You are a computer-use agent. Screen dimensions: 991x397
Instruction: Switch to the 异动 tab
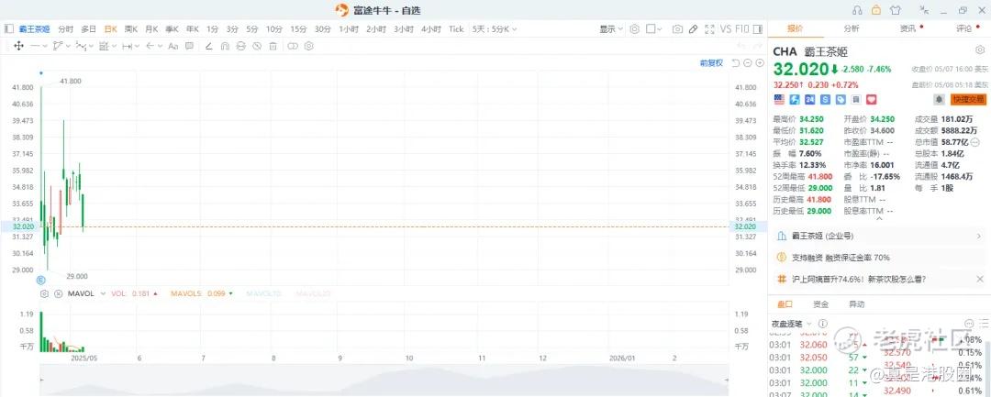coord(856,304)
